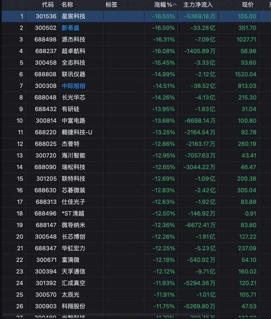This screenshot has height=319, width=271.
Task: Click 芯碁微装 stock name
Action: click(73, 190)
